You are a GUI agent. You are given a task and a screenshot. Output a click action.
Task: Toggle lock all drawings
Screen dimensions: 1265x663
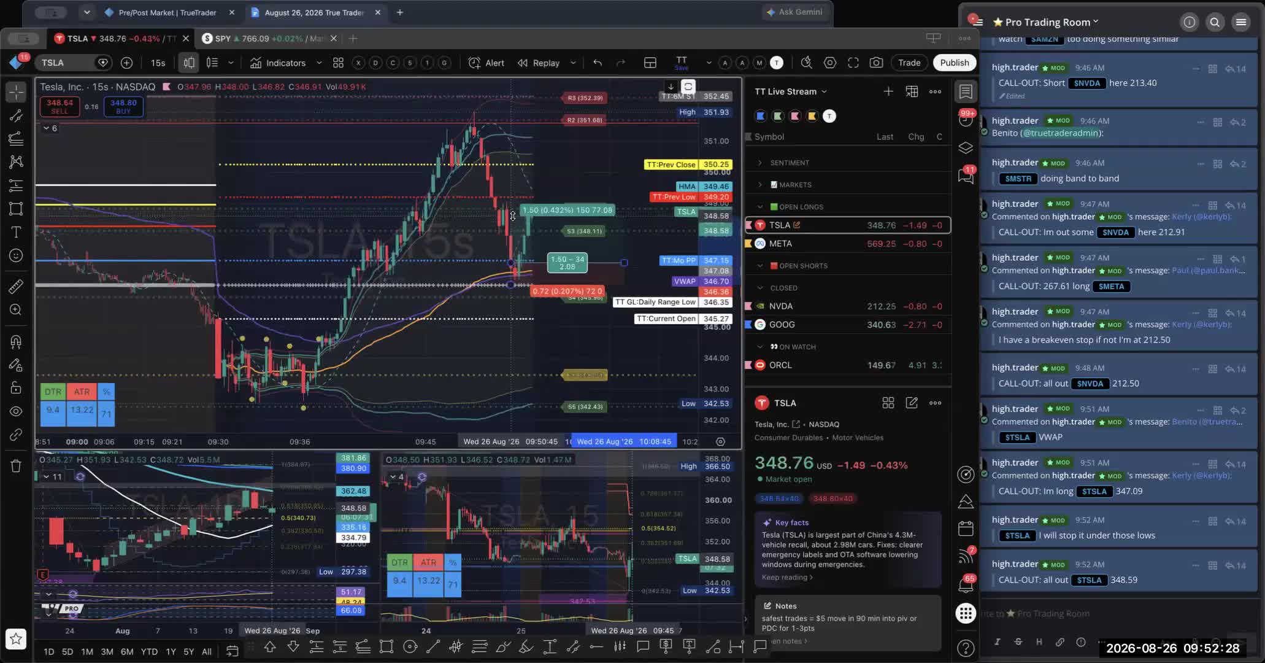(x=16, y=388)
